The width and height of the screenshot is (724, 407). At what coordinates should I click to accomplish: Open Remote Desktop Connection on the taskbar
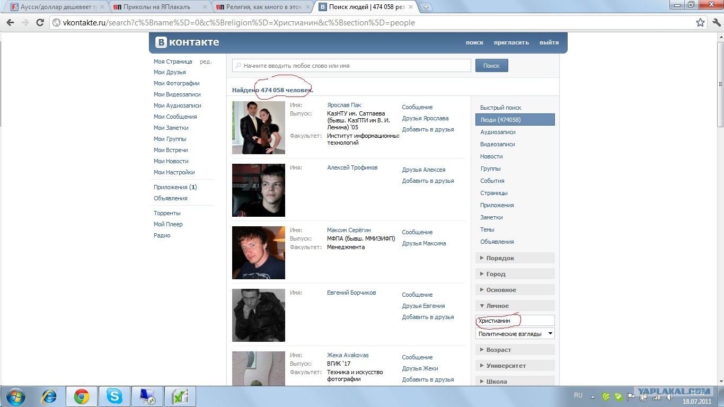point(147,396)
